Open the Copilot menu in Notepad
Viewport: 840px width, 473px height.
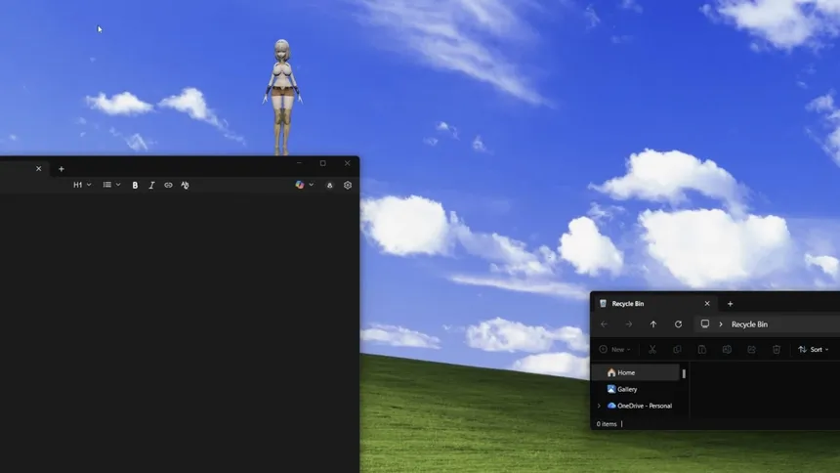pyautogui.click(x=304, y=185)
